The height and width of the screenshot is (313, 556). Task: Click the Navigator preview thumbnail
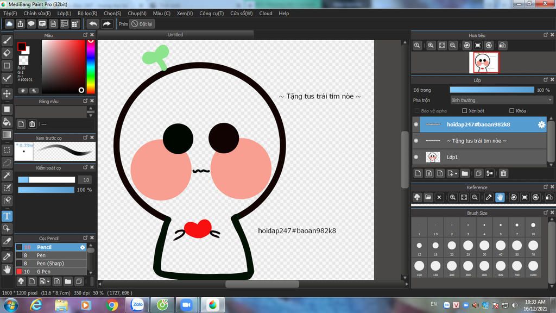[484, 62]
